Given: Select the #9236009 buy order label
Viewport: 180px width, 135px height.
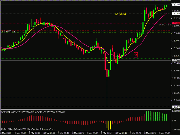Looking at the screenshot, I should point(9,31).
